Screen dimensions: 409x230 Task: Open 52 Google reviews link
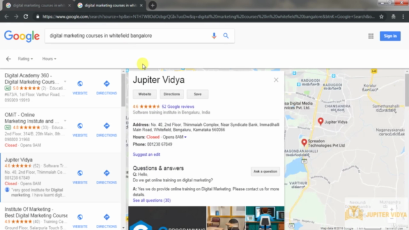click(178, 107)
